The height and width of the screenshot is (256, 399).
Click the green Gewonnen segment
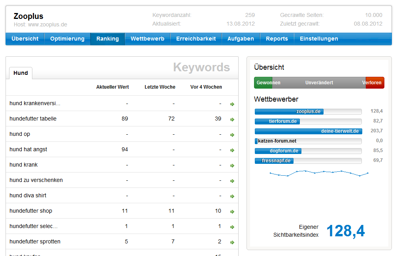click(x=263, y=83)
